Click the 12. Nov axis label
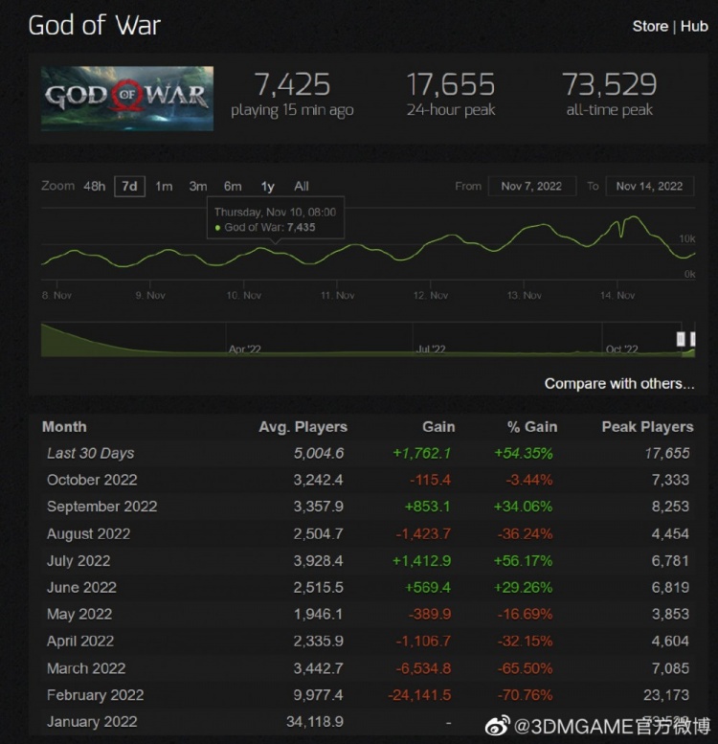This screenshot has height=744, width=718. 431,295
